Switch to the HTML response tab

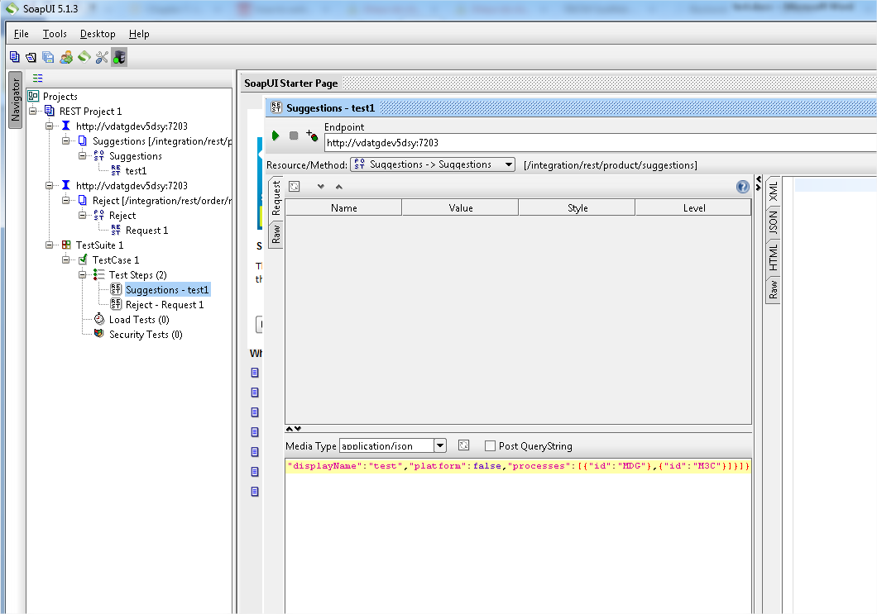click(773, 257)
